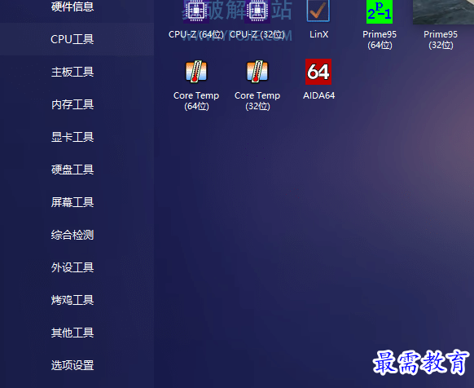Select 硬件信息 in the sidebar
Viewport: 474px width, 388px height.
(72, 7)
